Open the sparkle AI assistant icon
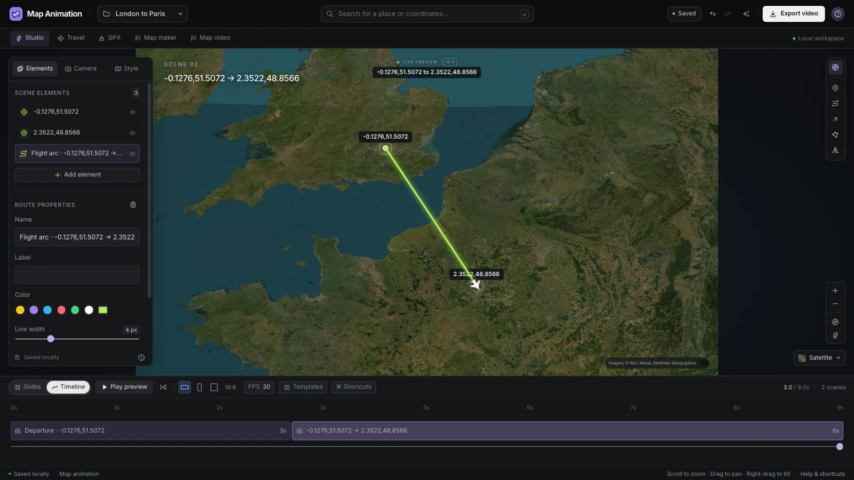Viewport: 854px width, 480px height. pyautogui.click(x=746, y=14)
